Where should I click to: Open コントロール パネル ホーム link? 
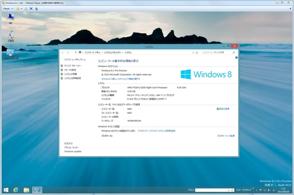pyautogui.click(x=75, y=60)
